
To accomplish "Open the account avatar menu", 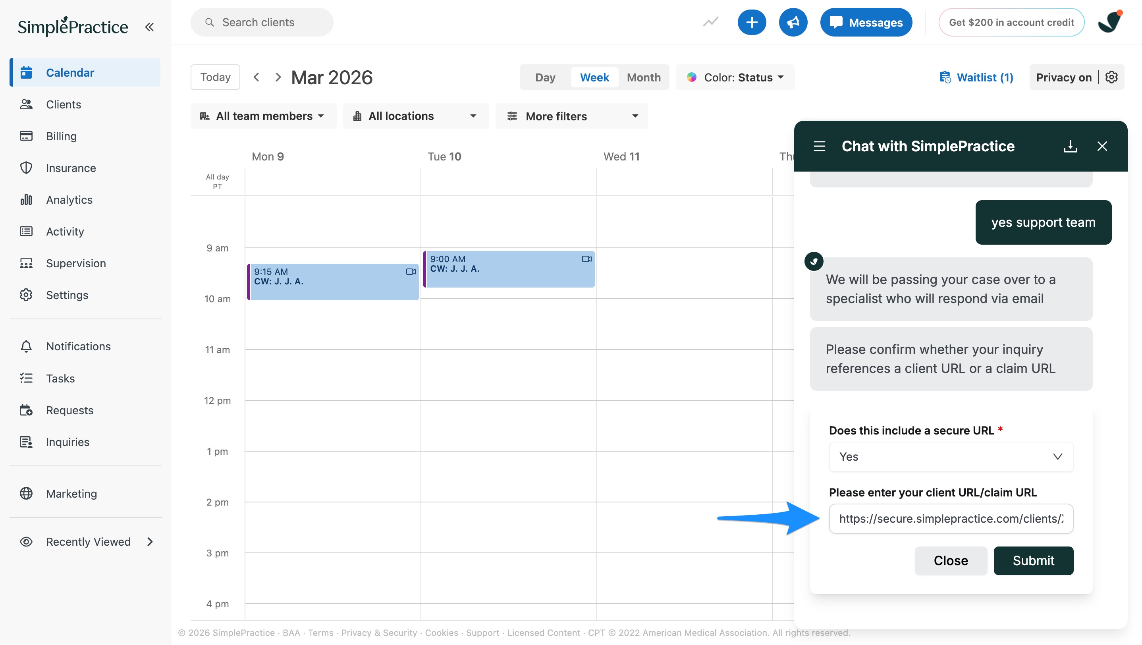I will [1109, 22].
